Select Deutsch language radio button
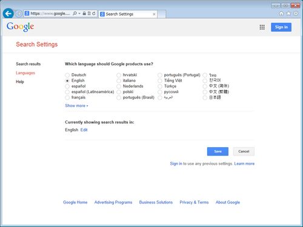This screenshot has height=227, width=303. coord(67,75)
